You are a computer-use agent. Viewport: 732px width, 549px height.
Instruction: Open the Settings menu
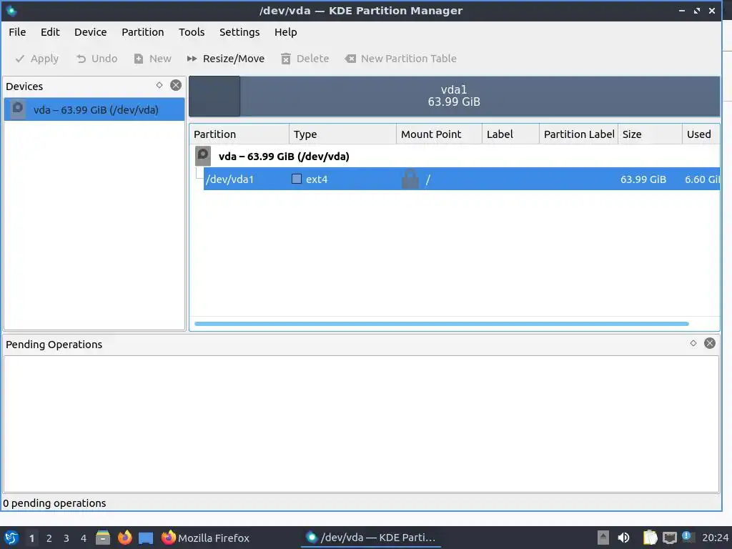coord(239,32)
